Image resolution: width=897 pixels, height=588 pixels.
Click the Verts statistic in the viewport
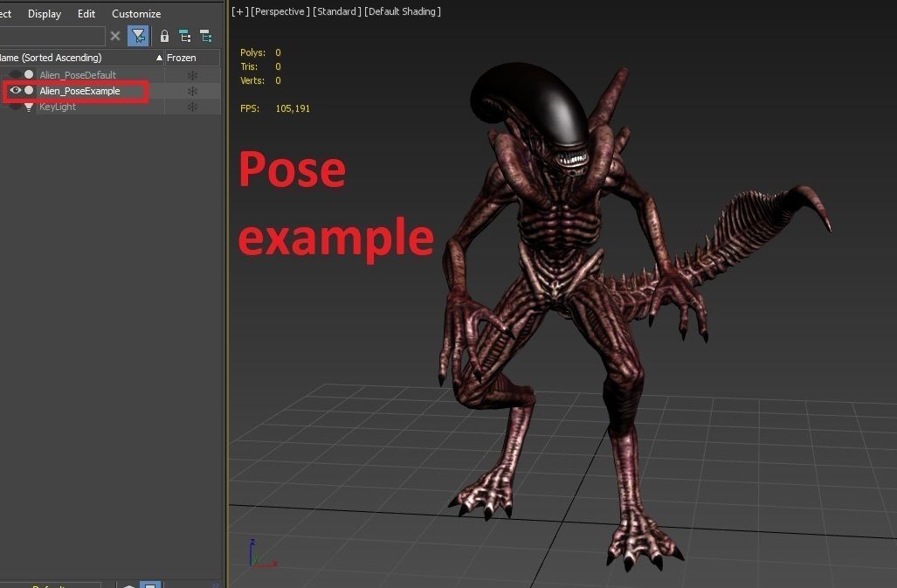click(260, 80)
